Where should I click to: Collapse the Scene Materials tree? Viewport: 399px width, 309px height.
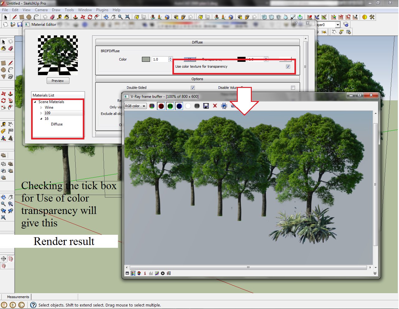tap(35, 102)
